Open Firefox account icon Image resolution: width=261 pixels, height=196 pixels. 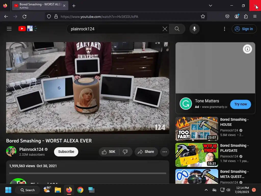(x=237, y=16)
